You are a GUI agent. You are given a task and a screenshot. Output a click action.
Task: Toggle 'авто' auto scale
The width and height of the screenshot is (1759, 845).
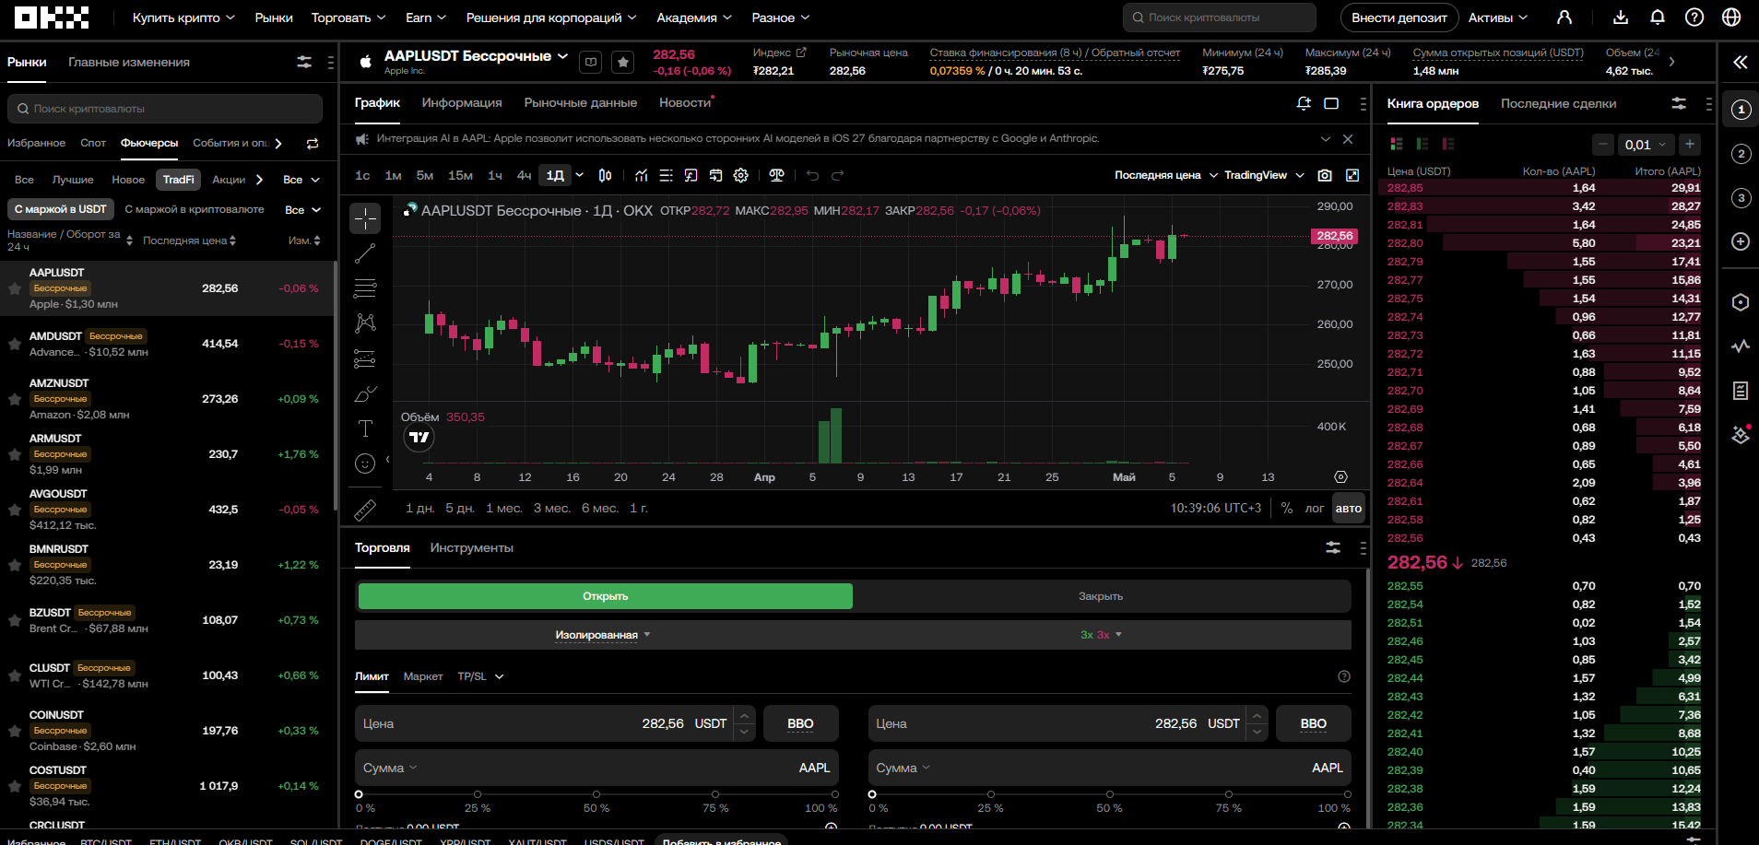(1349, 509)
